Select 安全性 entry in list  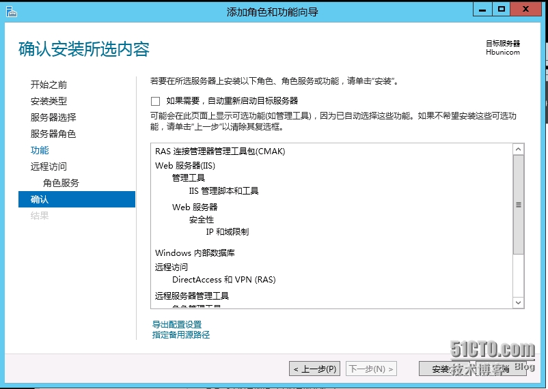coord(202,220)
